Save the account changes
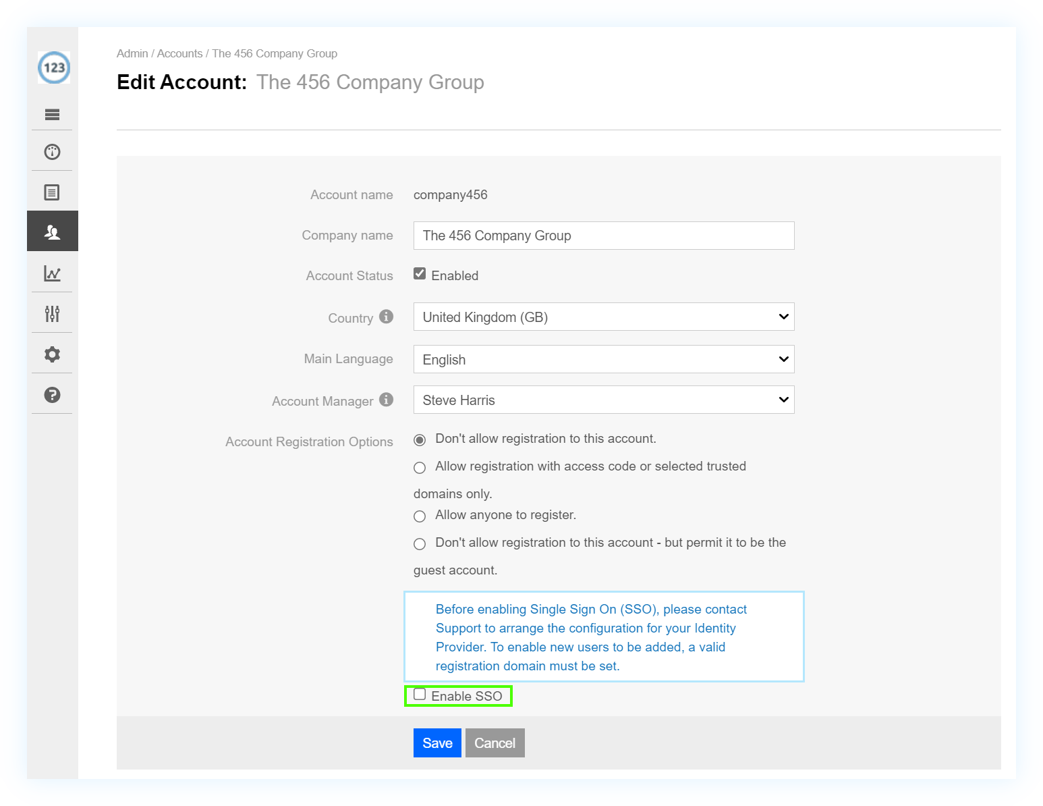The image size is (1043, 806). (x=437, y=743)
